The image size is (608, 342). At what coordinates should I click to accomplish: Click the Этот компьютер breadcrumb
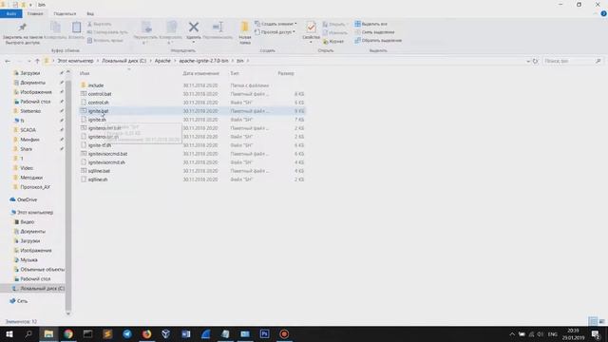tap(75, 61)
